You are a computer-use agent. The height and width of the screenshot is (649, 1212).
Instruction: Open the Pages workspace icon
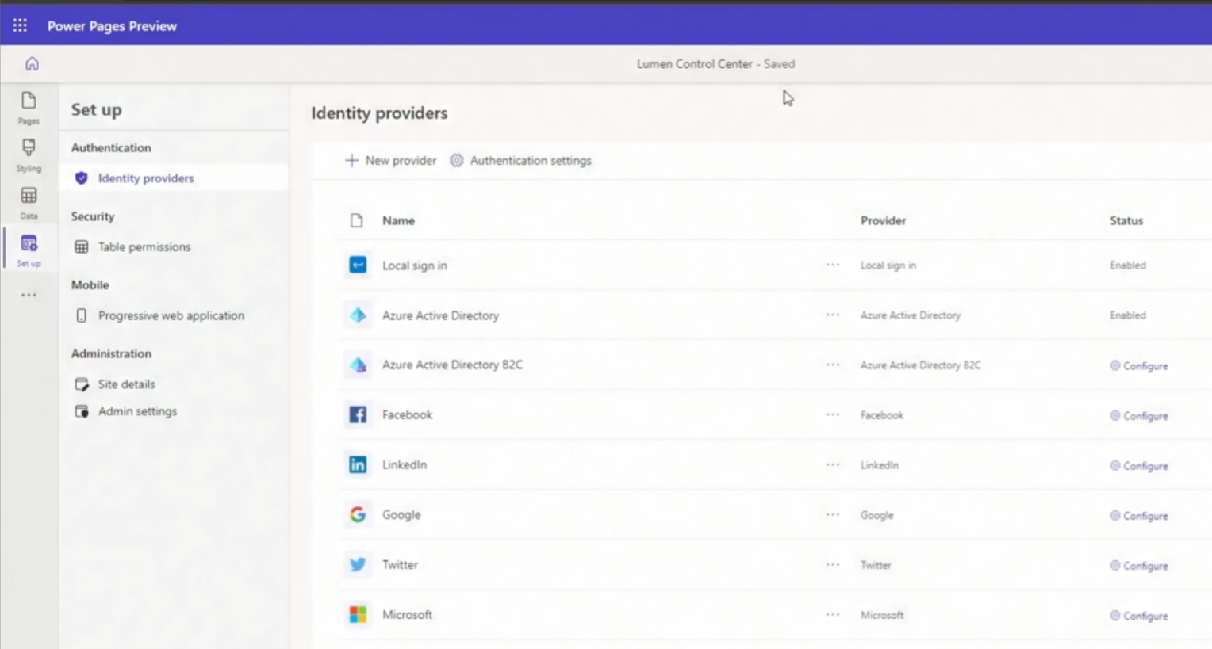click(x=29, y=108)
